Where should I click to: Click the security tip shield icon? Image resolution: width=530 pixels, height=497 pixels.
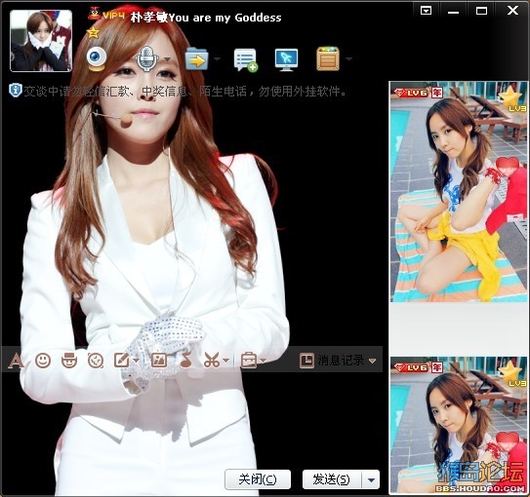pos(16,91)
